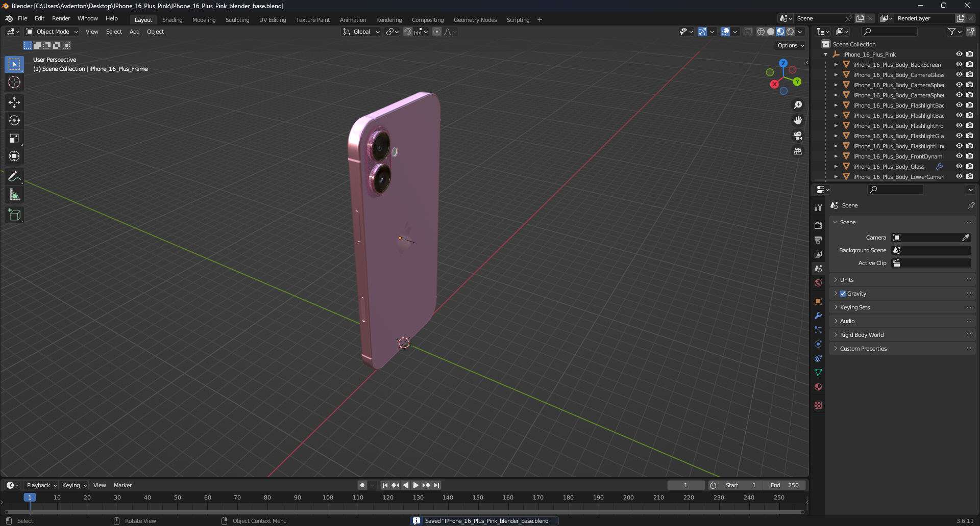Switch to rendered viewport shading
Image resolution: width=980 pixels, height=526 pixels.
pos(790,32)
